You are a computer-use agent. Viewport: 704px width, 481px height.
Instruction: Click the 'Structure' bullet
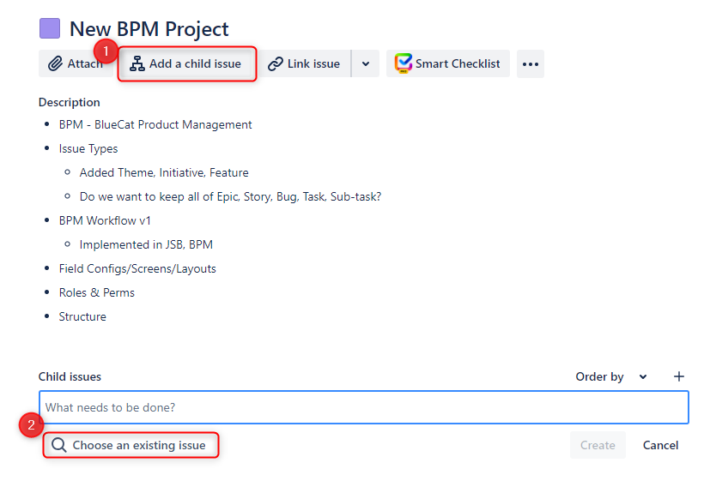coord(82,316)
